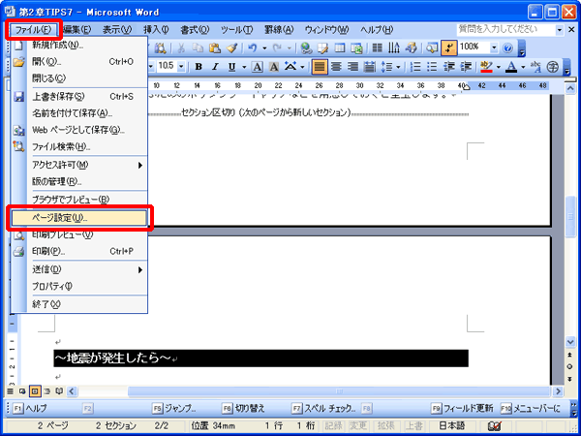Viewport: 581px width, 436px height.
Task: Click the F10 メニューバーに button
Action: coord(532,409)
